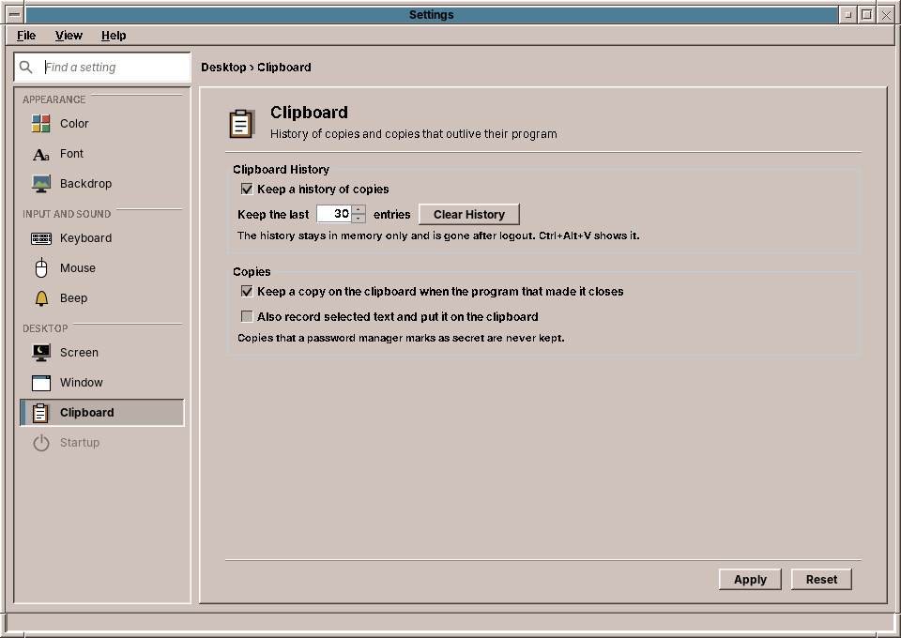Click the magnifier icon in the search box
901x638 pixels.
26,68
